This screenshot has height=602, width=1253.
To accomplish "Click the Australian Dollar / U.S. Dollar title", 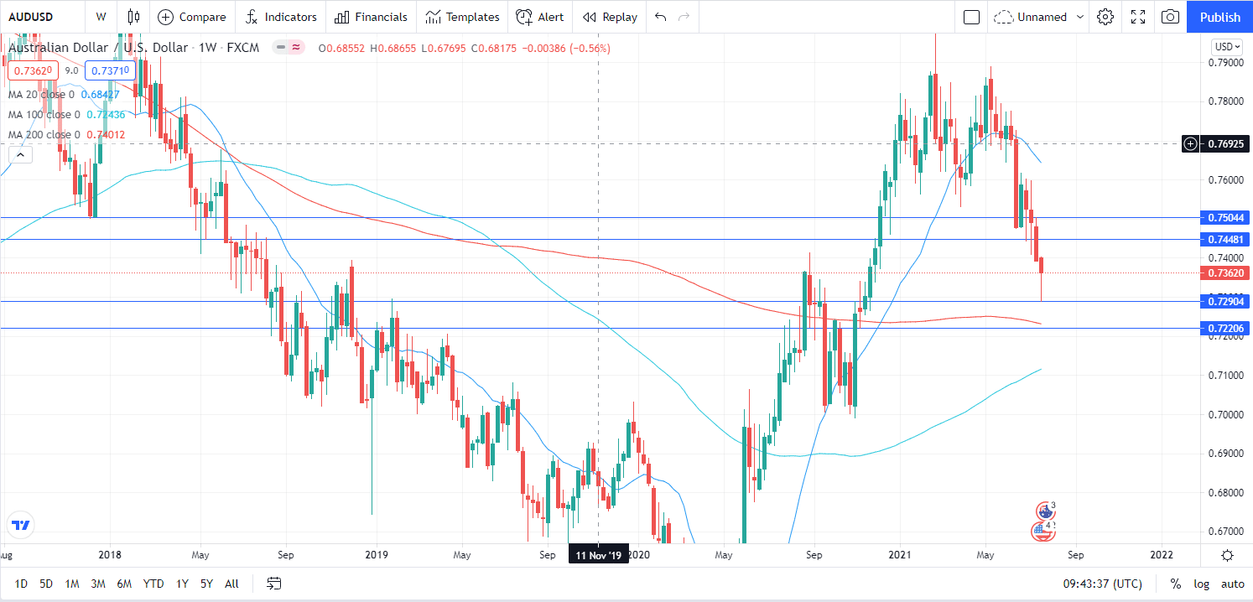I will tap(98, 48).
